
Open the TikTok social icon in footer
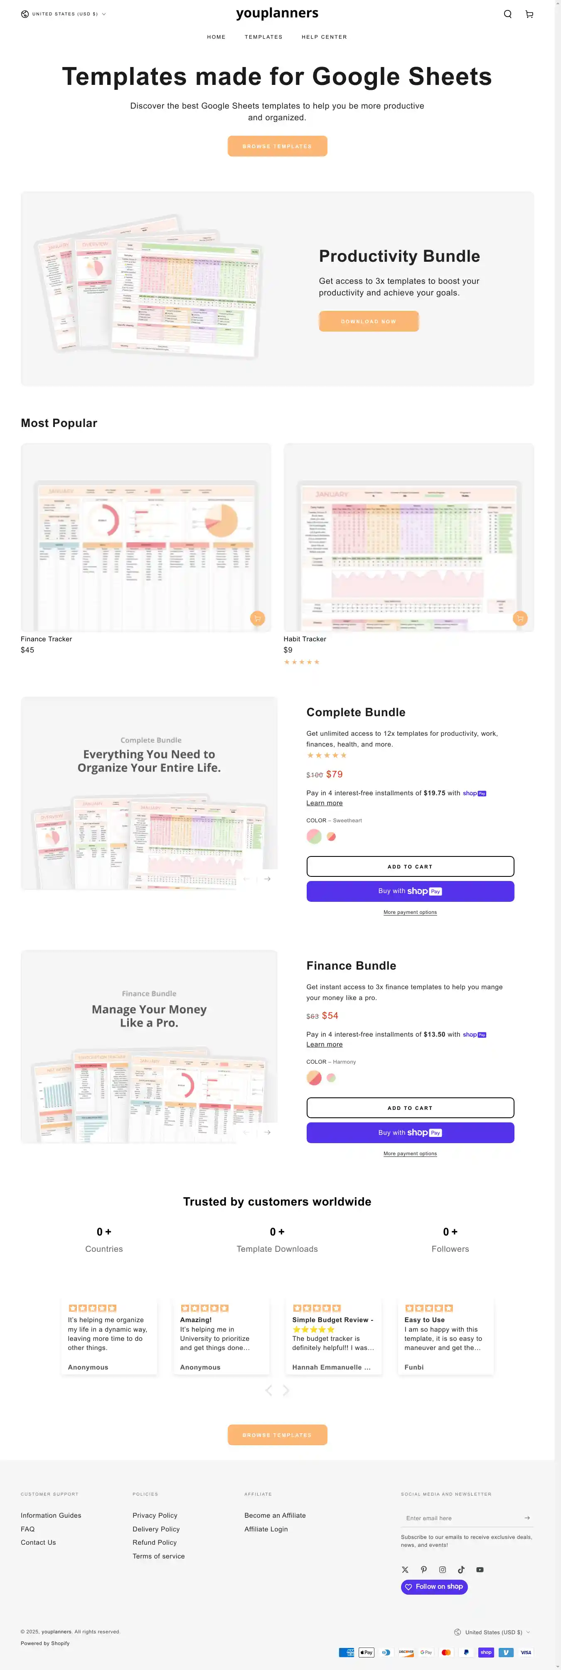coord(461,1570)
